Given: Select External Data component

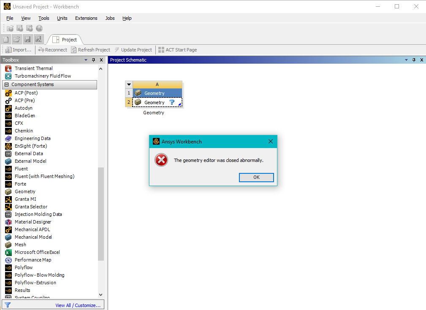Looking at the screenshot, I should coord(29,154).
